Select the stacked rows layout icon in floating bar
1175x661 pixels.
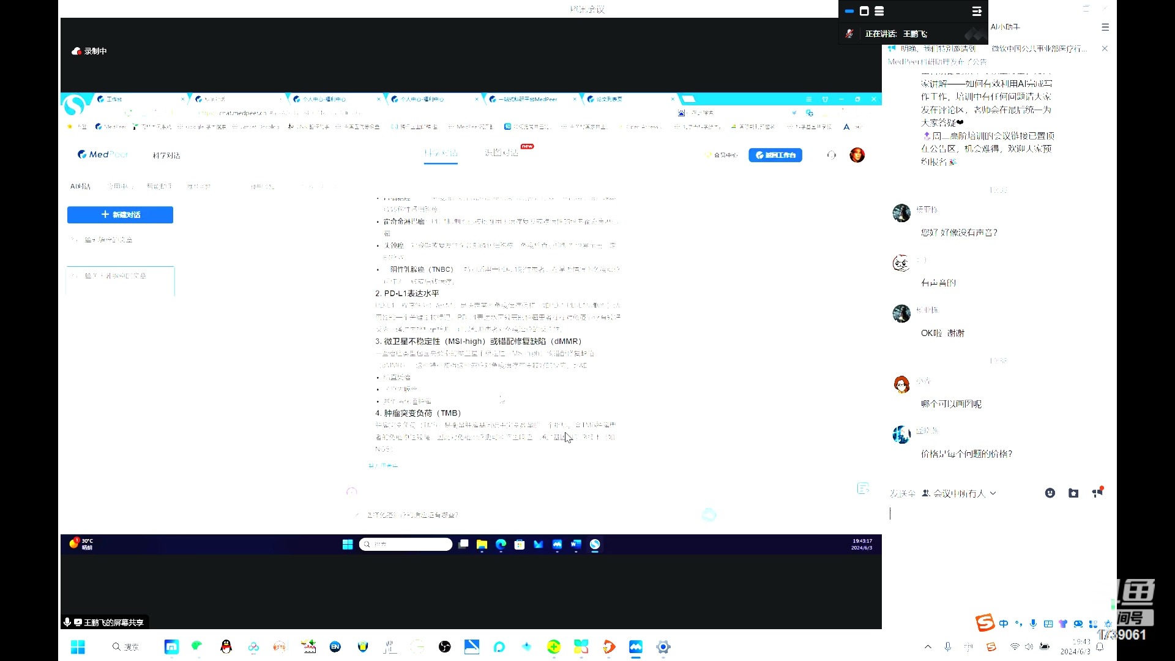(x=879, y=11)
